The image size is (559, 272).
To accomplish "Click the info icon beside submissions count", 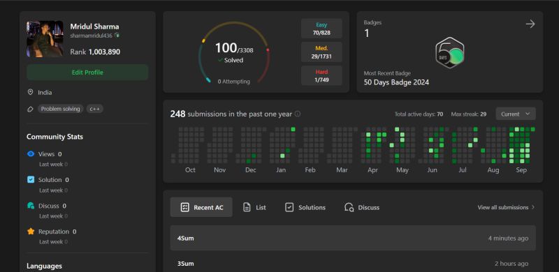I will [x=298, y=114].
